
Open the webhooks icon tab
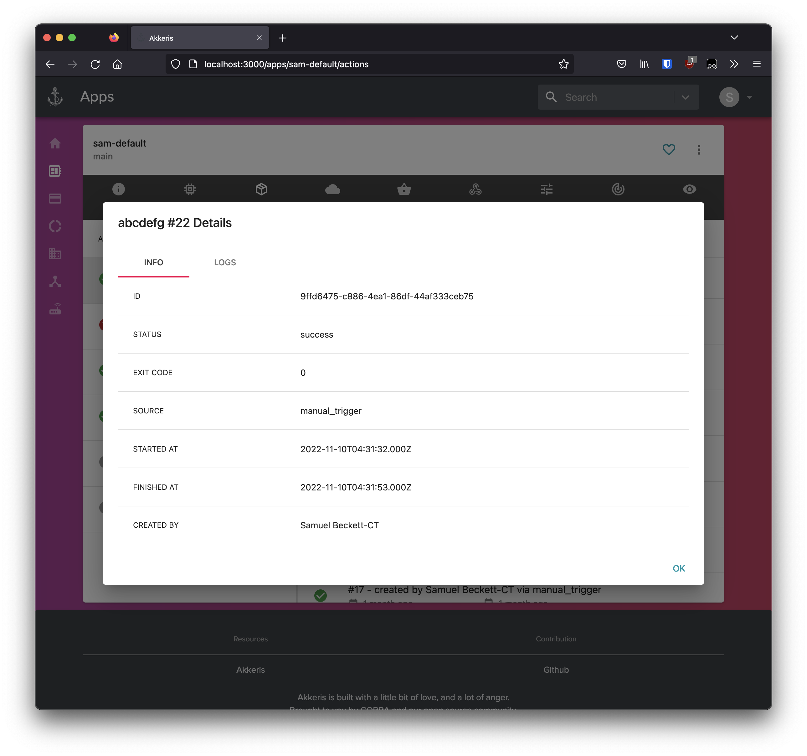475,189
